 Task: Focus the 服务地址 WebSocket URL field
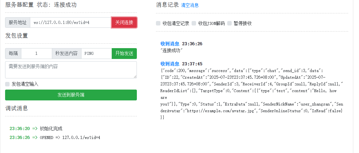[x=70, y=23]
